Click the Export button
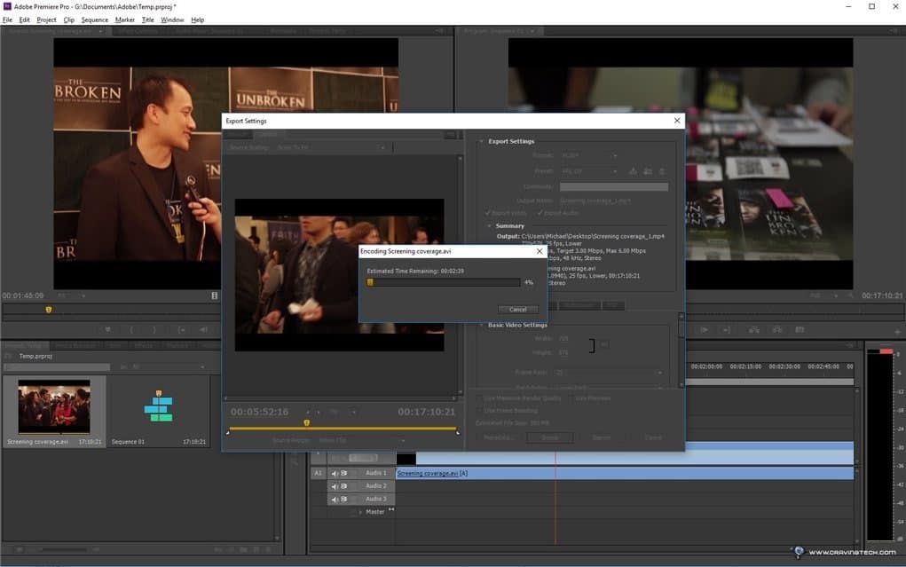The width and height of the screenshot is (906, 567). pos(601,437)
